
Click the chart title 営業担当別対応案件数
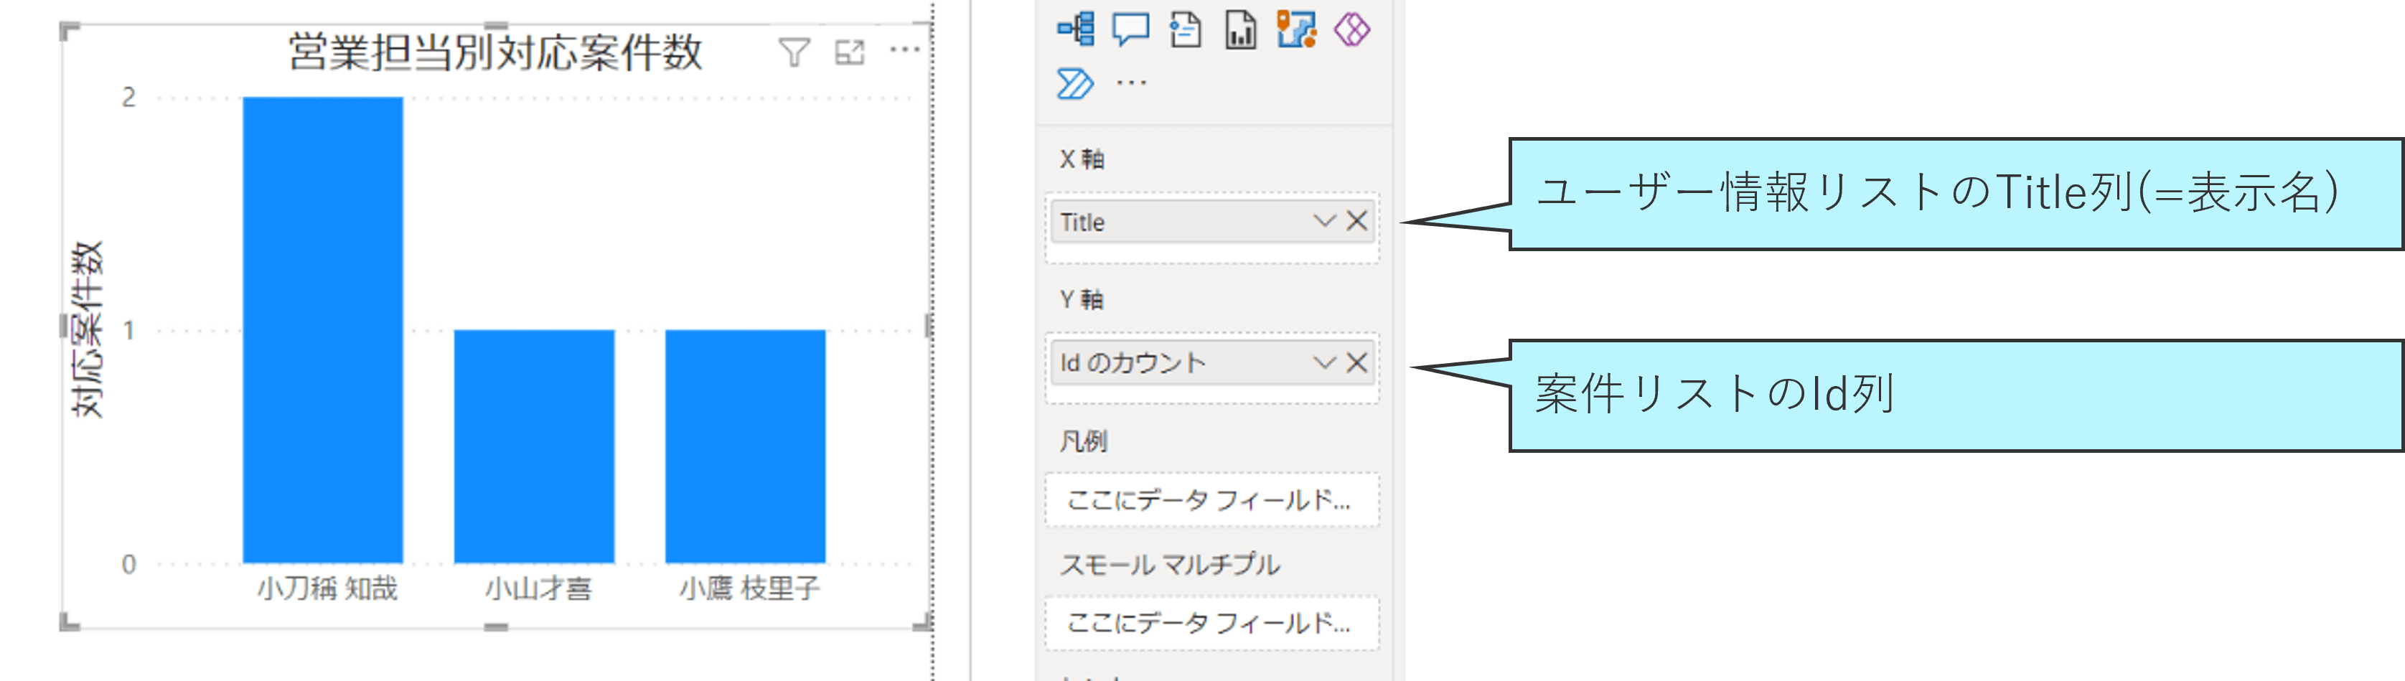[494, 52]
